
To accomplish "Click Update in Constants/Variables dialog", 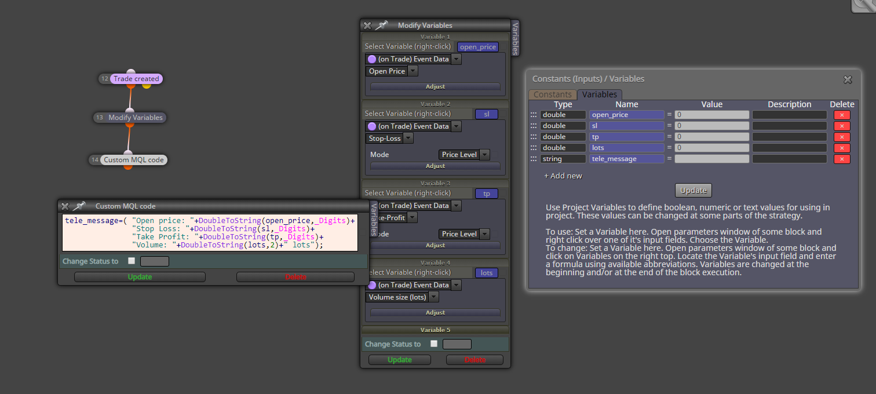I will pos(694,190).
